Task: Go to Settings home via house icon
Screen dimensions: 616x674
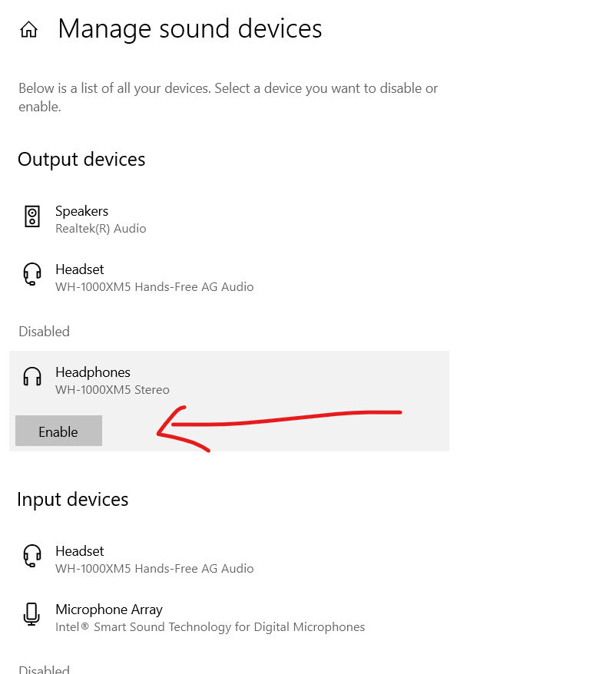Action: (29, 30)
